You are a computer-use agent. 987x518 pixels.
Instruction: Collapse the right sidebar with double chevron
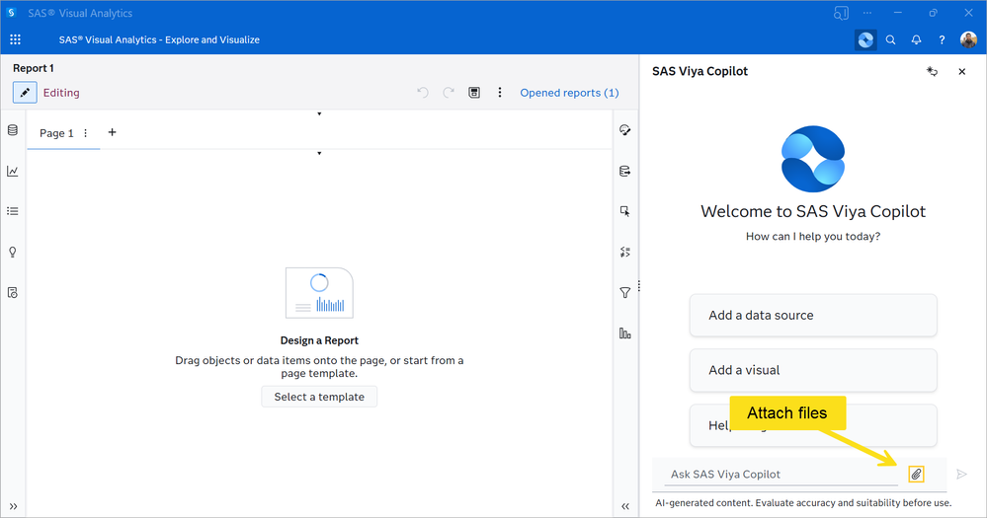coord(625,506)
